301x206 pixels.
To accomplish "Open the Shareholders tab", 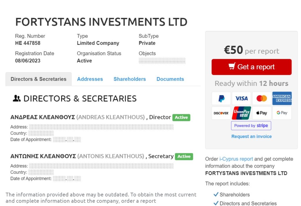I will (130, 79).
